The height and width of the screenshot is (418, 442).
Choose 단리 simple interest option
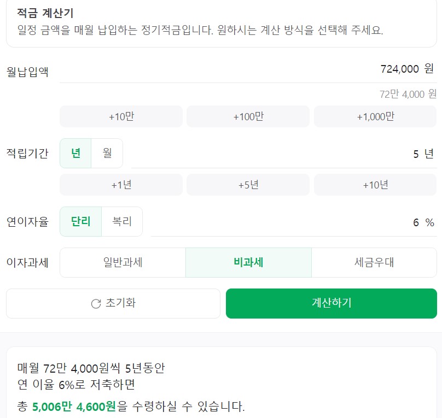click(80, 222)
